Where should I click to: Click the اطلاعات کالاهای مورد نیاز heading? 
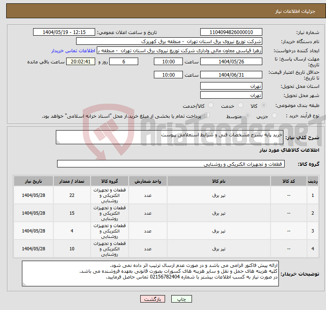pos(289,150)
